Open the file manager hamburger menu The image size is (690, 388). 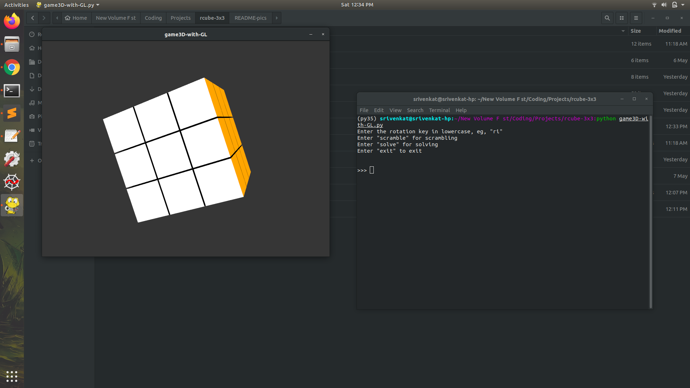tap(636, 18)
